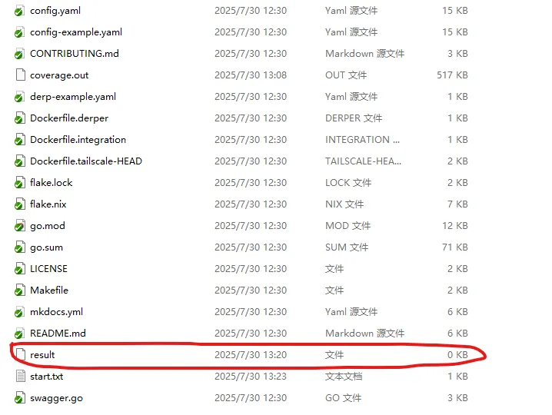Select the coverage.out file icon

(20, 75)
